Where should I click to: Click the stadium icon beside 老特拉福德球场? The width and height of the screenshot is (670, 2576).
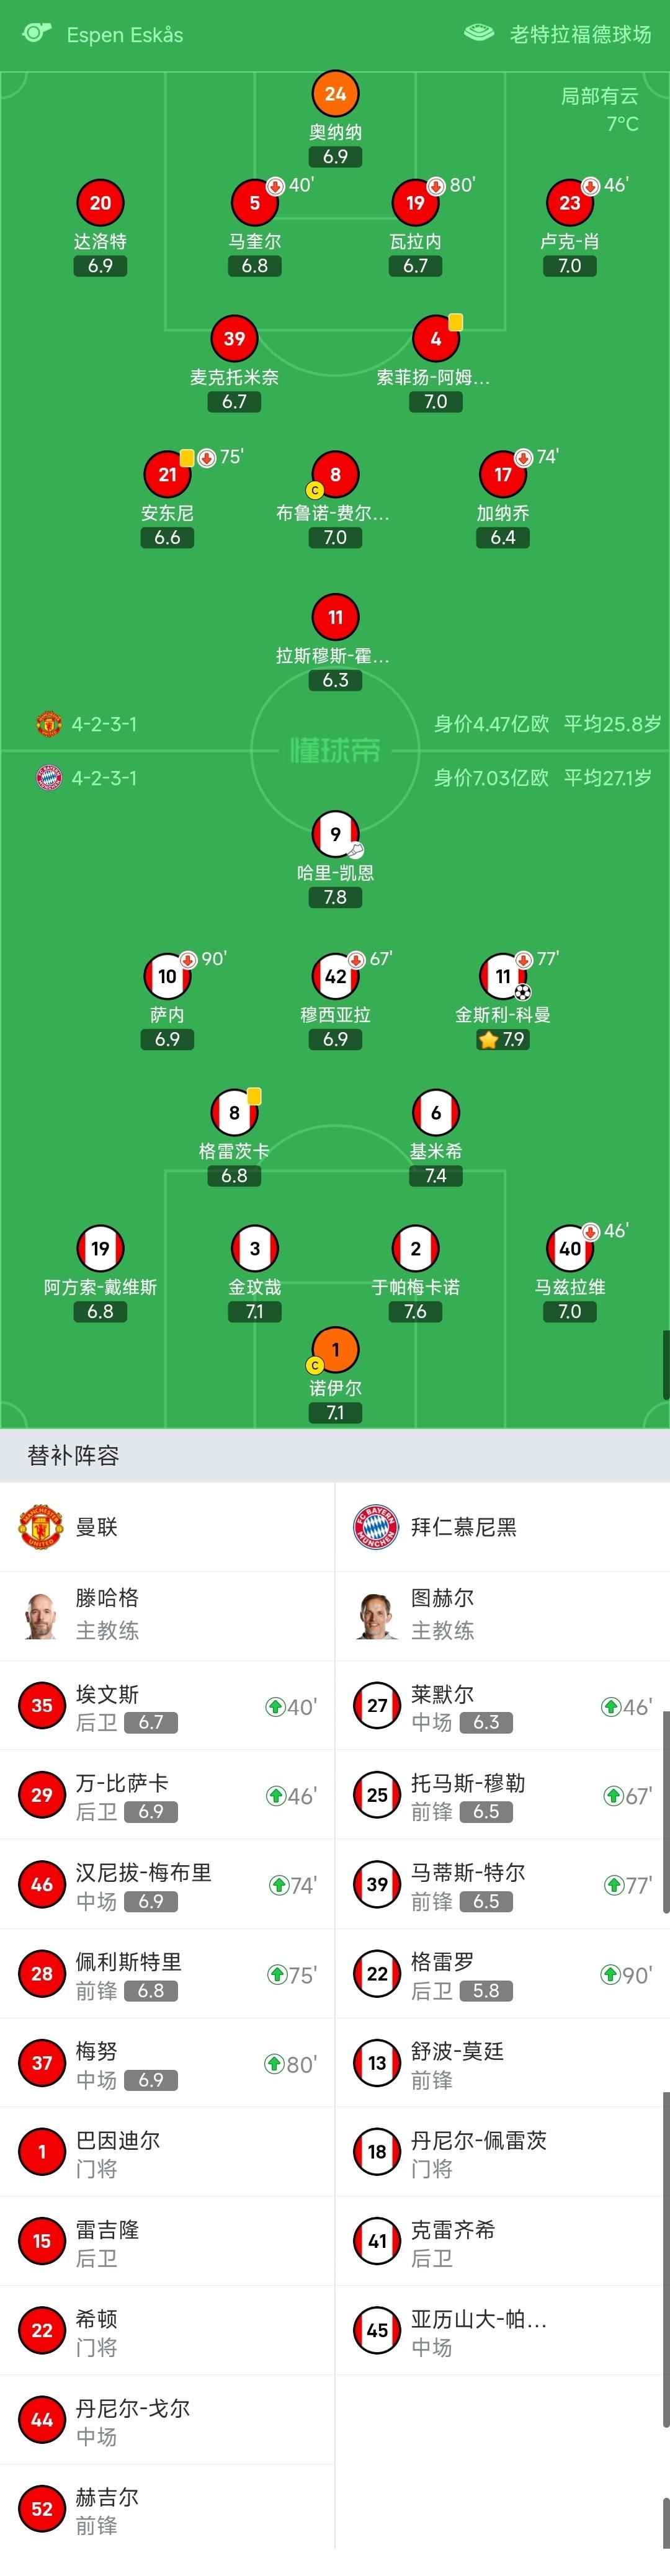pos(479,33)
